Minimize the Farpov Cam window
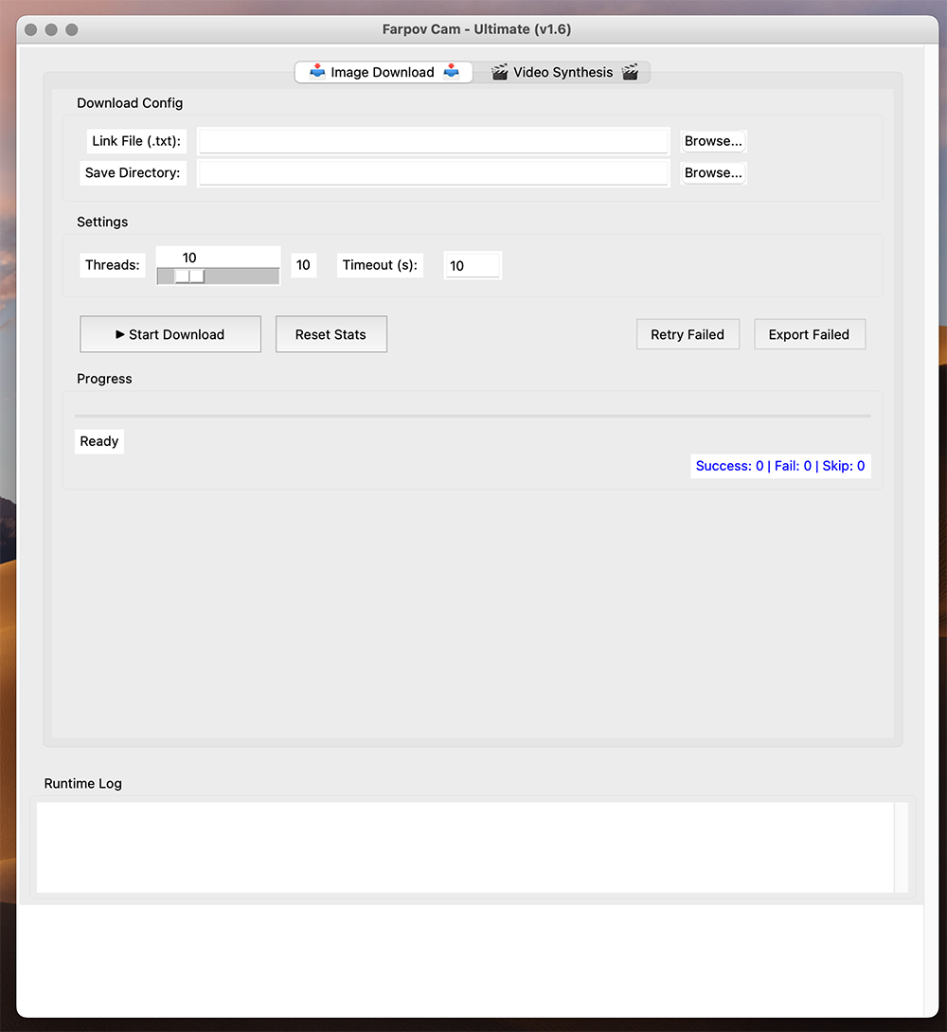Screen dimensions: 947x1032 tap(51, 29)
